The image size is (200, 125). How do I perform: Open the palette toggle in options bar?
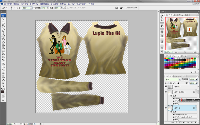pyautogui.click(x=117, y=8)
